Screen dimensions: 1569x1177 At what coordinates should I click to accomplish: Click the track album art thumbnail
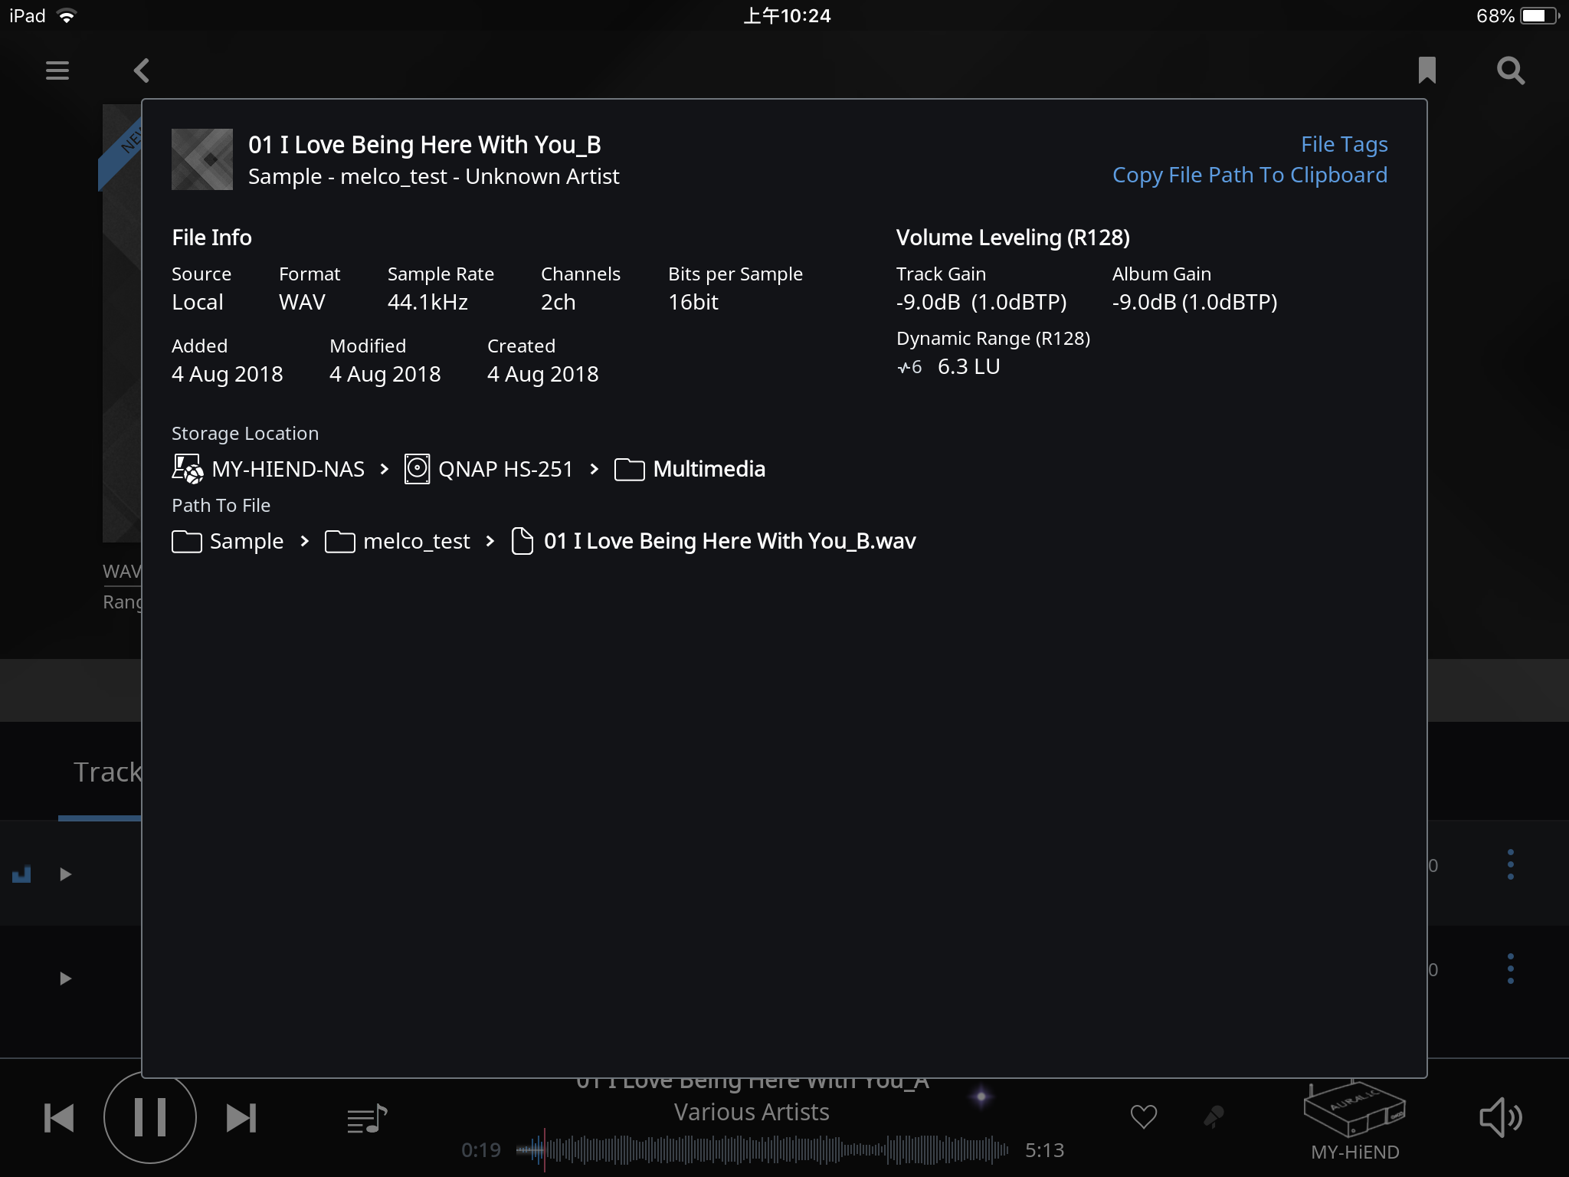(202, 159)
